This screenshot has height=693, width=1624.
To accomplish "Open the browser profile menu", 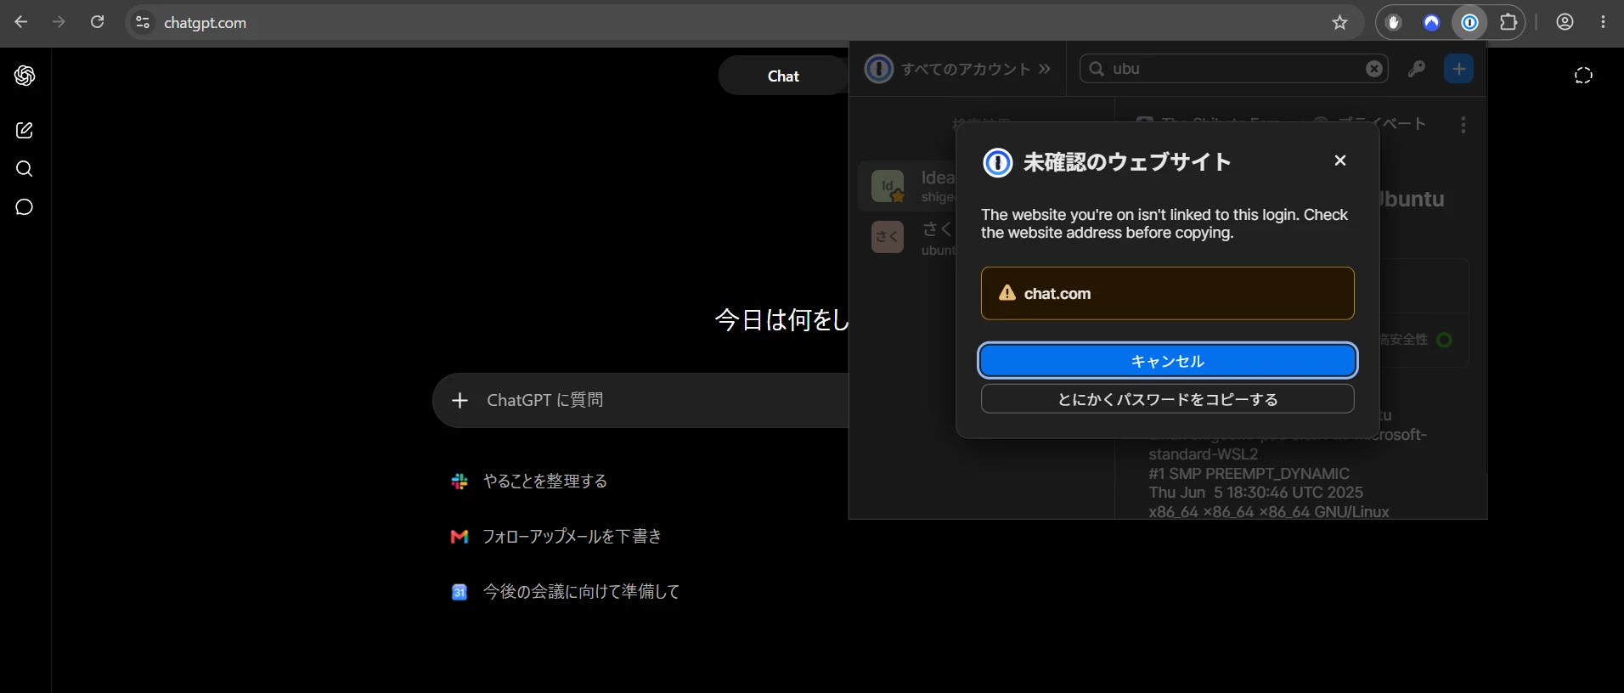I will pos(1565,23).
